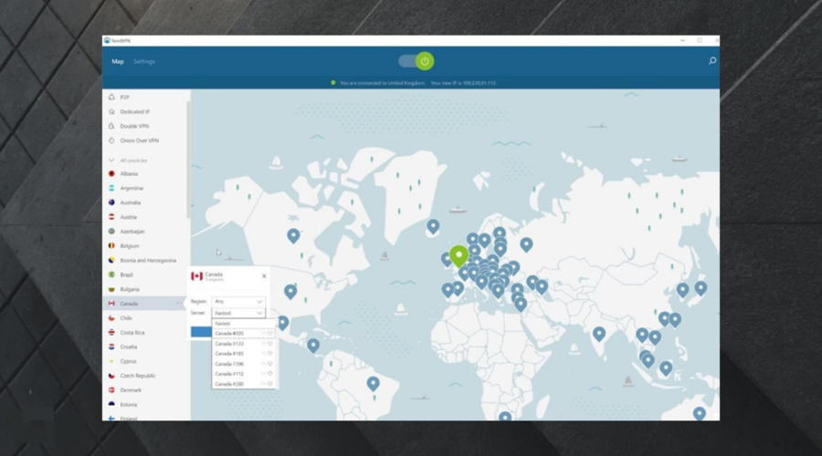Select Australia in the country list
Viewport: 822px width, 456px height.
tap(132, 202)
